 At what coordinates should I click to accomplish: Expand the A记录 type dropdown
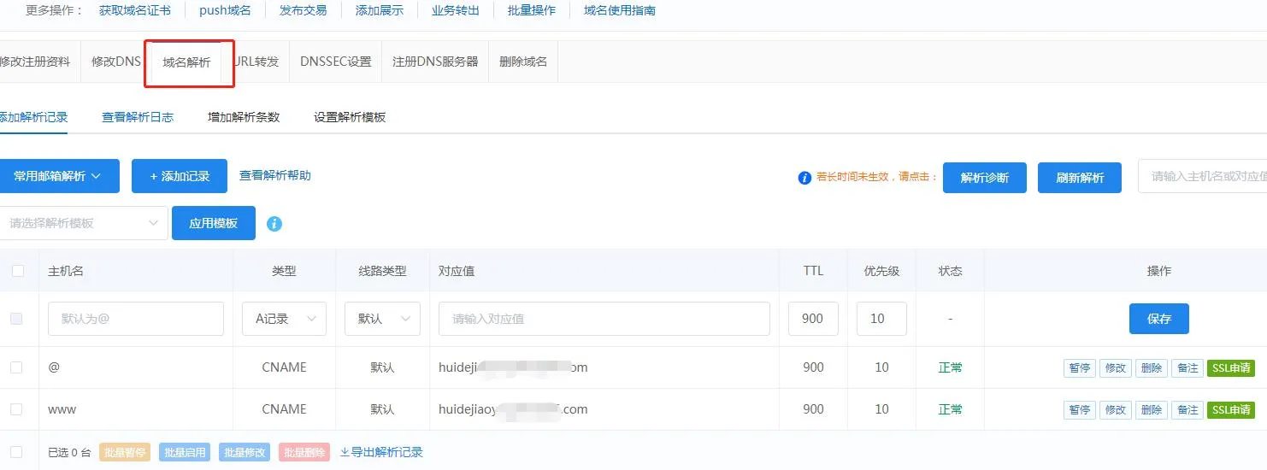(284, 319)
